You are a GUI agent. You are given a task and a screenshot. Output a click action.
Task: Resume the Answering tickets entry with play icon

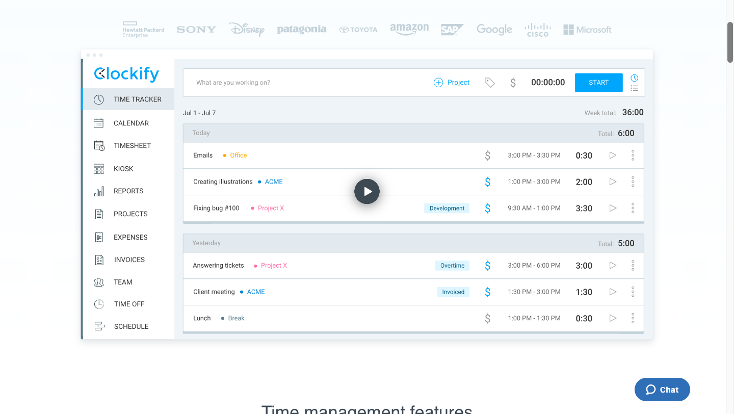613,265
